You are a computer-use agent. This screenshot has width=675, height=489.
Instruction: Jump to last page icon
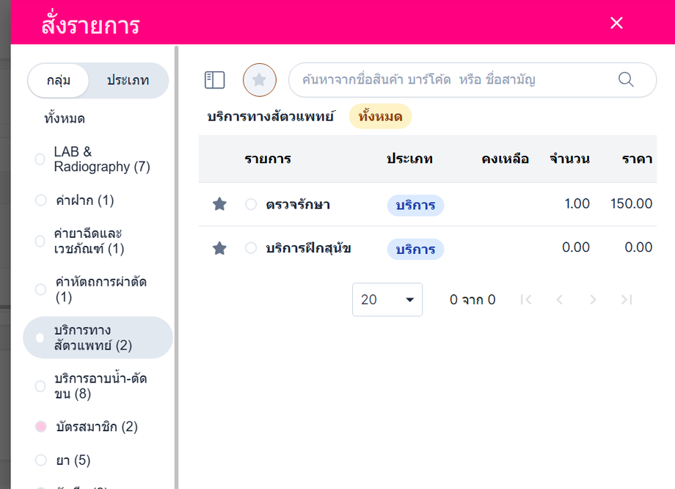[x=627, y=300]
